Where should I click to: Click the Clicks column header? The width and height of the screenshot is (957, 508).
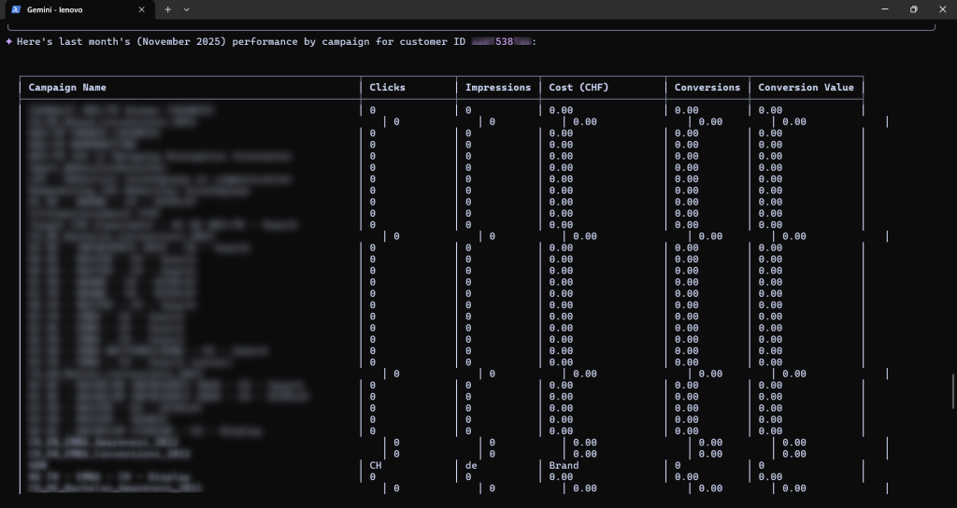click(387, 88)
